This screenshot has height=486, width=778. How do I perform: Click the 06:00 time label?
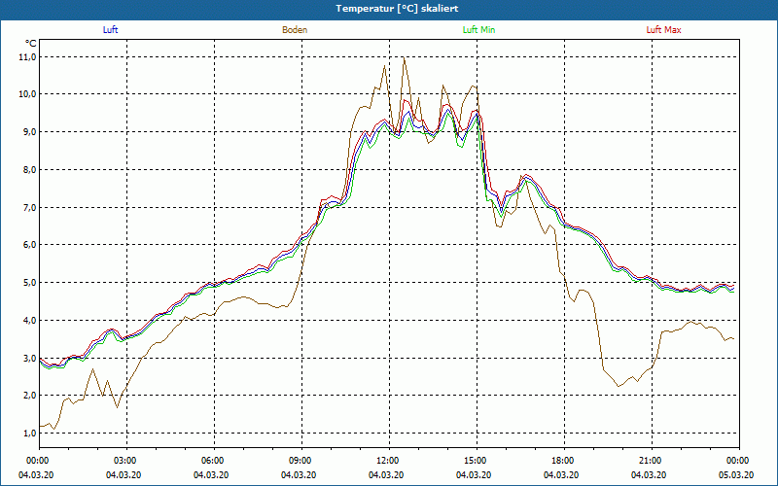[214, 461]
